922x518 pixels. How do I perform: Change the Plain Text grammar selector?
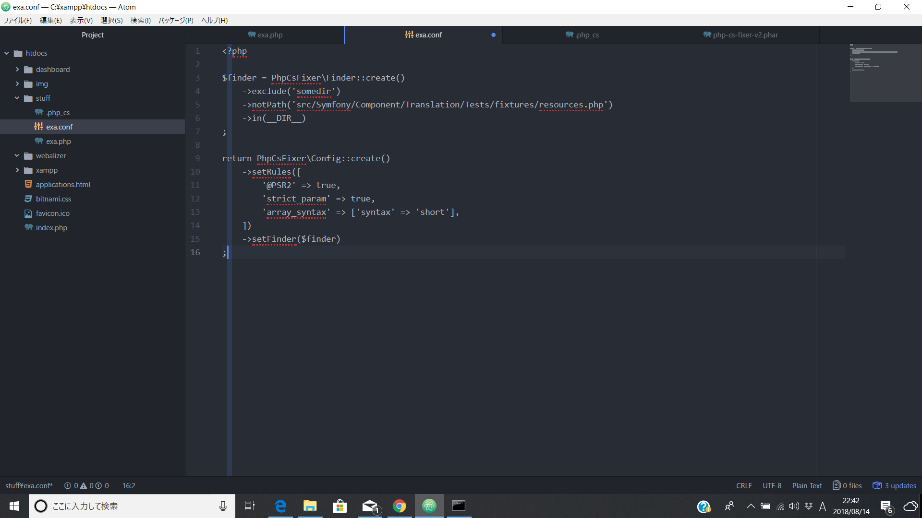pos(807,485)
